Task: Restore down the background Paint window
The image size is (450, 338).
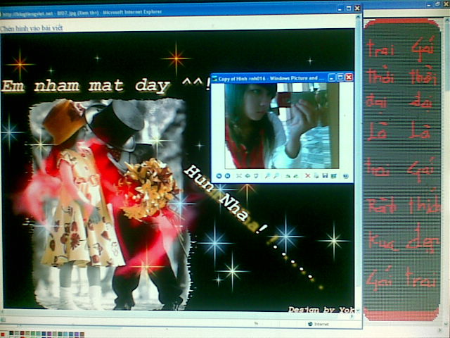Action: tap(437, 4)
